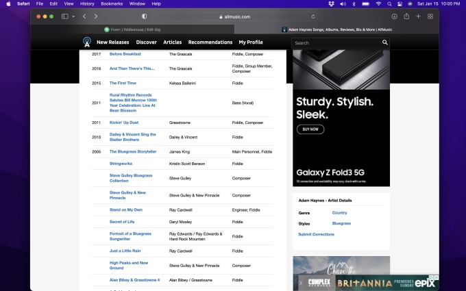Open the Bluegrass styles link

coord(341,223)
